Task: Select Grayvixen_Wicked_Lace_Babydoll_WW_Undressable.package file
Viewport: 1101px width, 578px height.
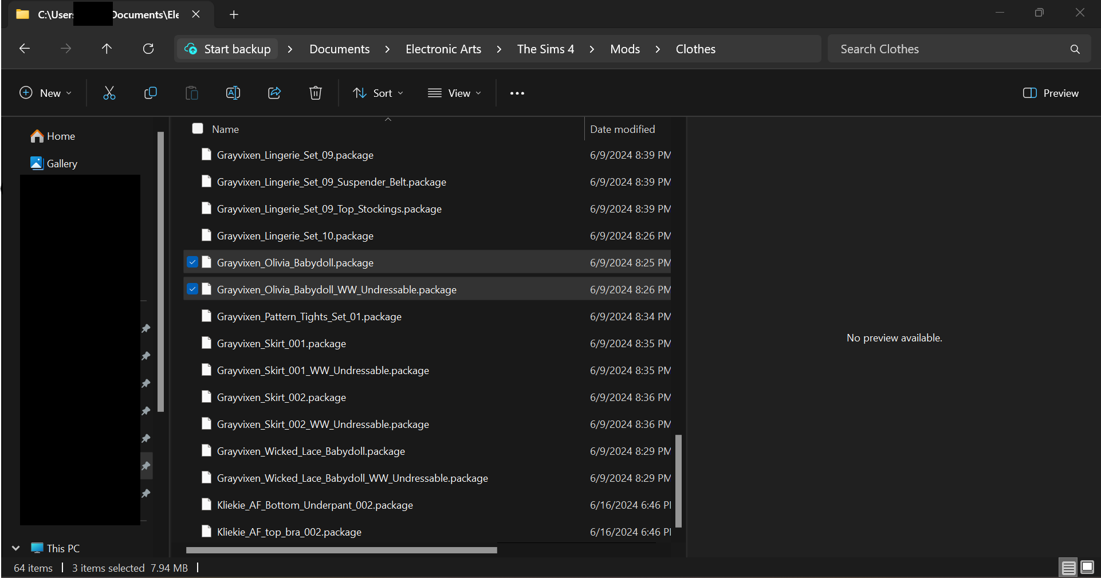Action: tap(427, 478)
